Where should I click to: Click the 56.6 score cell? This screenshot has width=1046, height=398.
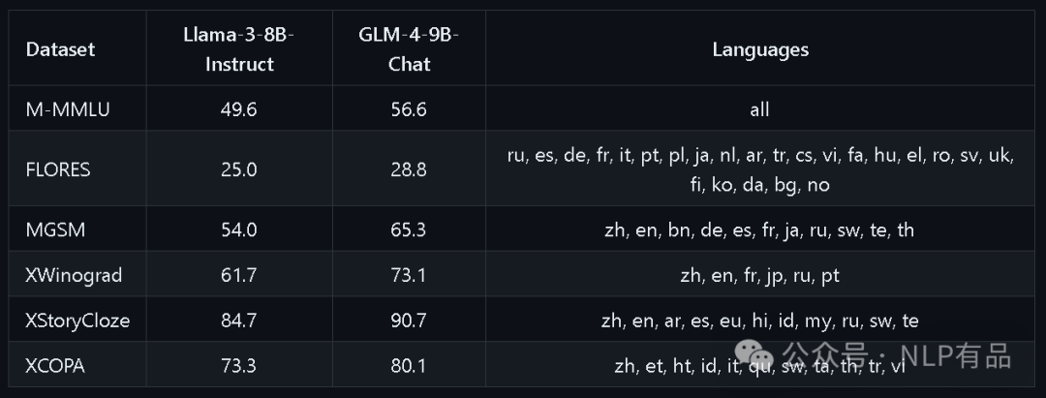408,109
